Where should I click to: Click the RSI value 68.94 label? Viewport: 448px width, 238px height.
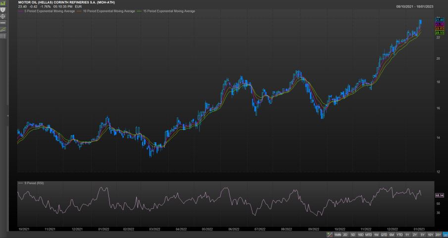(x=439, y=196)
